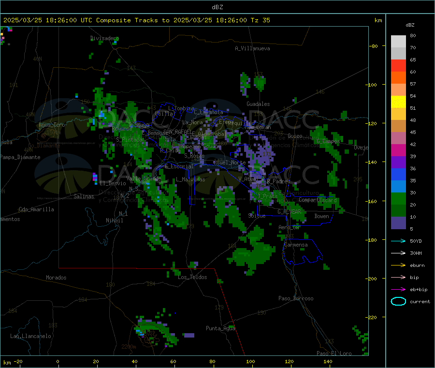Click the 'current' legend label

coord(420,302)
